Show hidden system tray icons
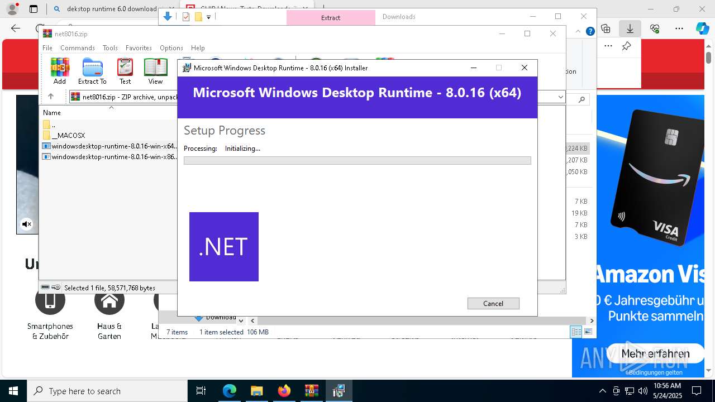Viewport: 715px width, 402px height. pyautogui.click(x=602, y=391)
